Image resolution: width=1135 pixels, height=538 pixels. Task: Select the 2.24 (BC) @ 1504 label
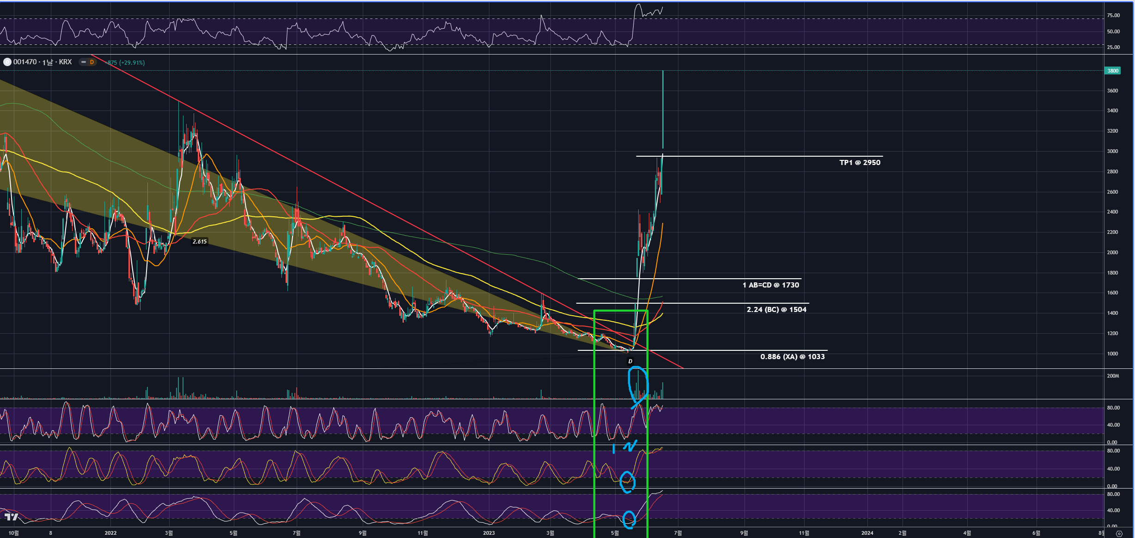[x=776, y=310]
